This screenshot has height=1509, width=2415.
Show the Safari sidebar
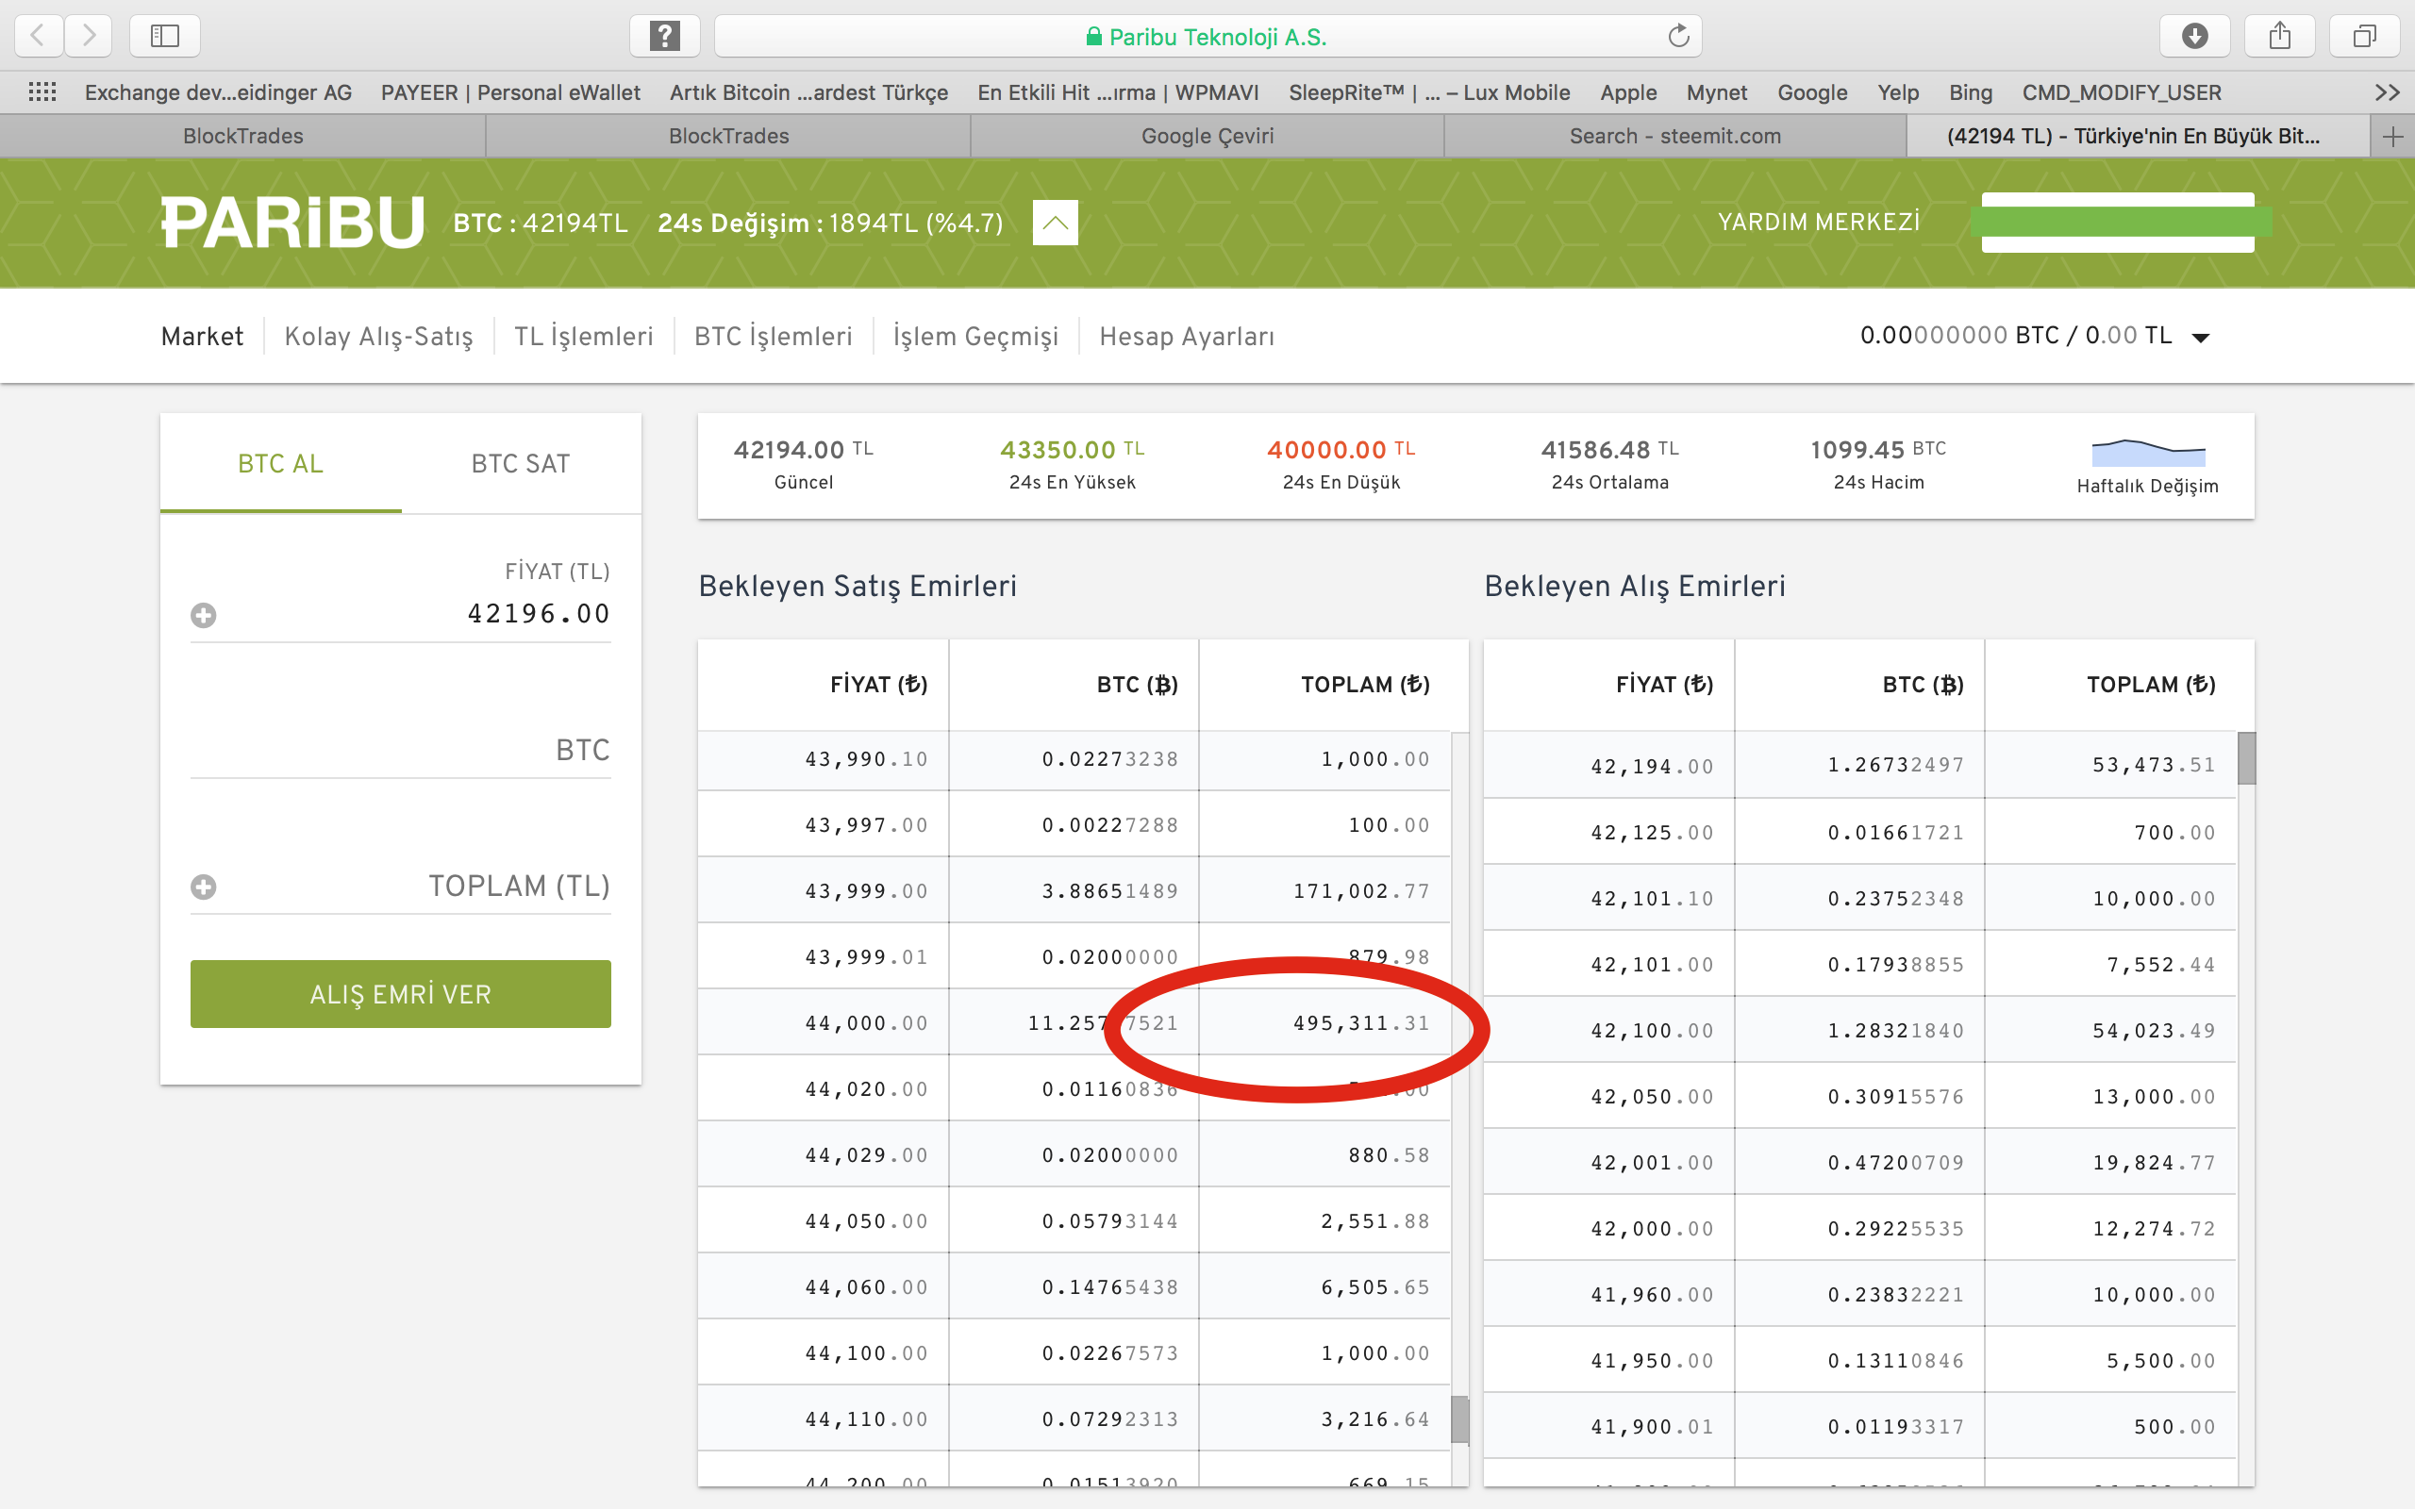pos(165,36)
